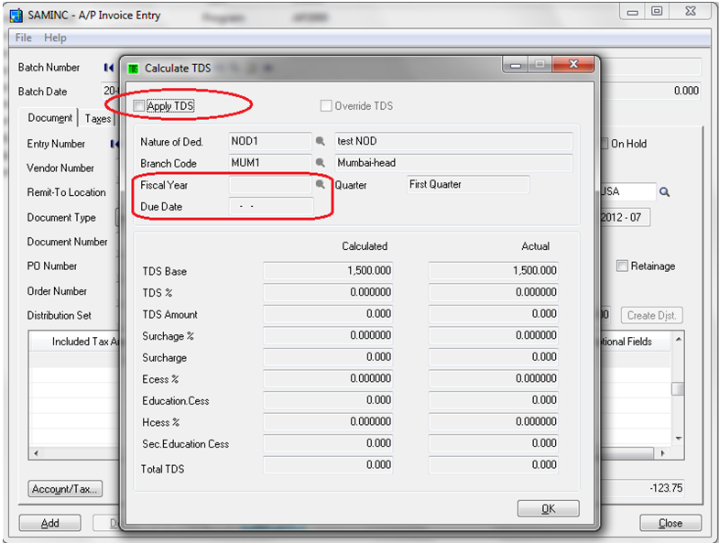Click the Entry Number navigation arrow icon
The width and height of the screenshot is (719, 543).
pyautogui.click(x=114, y=144)
